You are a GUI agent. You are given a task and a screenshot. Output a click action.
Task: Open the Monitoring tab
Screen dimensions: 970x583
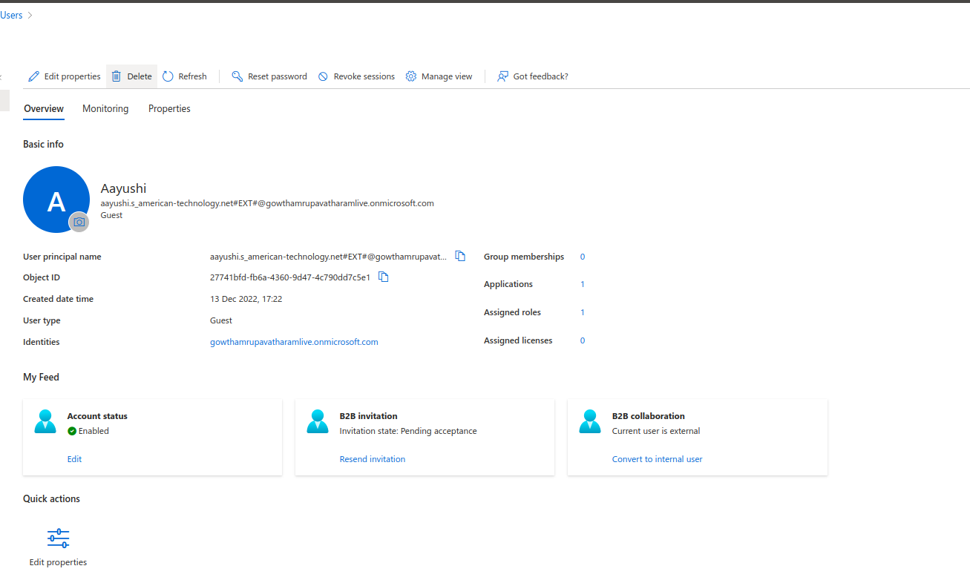(105, 109)
